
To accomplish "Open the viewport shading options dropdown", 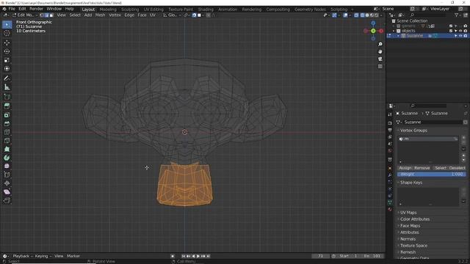I will (381, 15).
